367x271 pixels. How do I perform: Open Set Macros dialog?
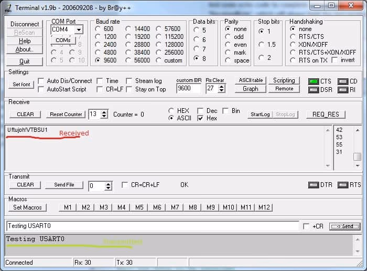pos(27,207)
